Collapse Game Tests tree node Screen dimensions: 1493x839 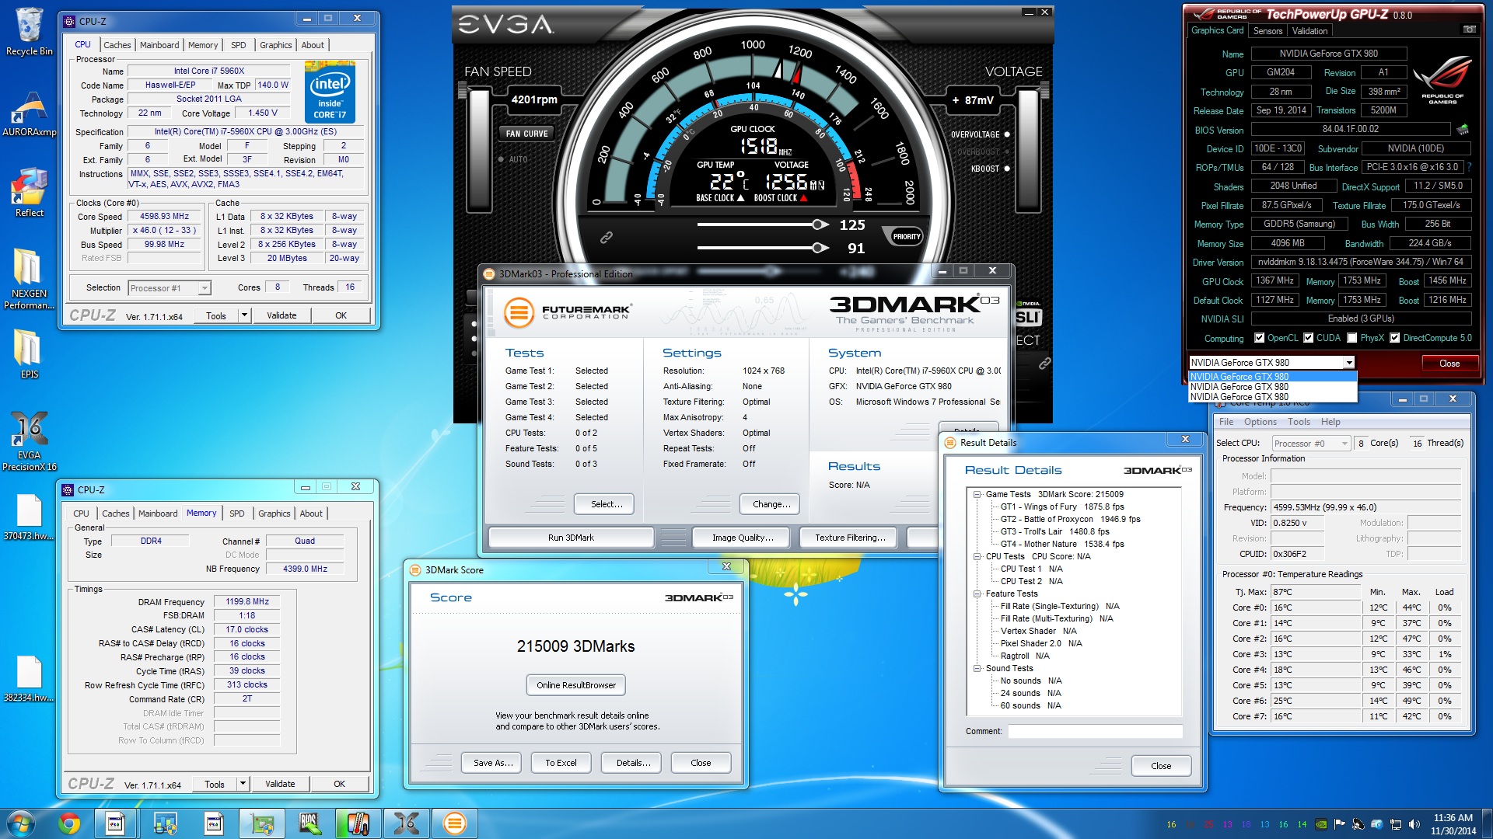click(x=977, y=495)
